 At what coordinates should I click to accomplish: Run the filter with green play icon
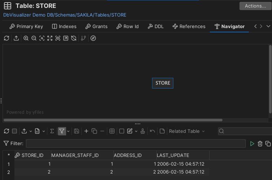coord(252,144)
